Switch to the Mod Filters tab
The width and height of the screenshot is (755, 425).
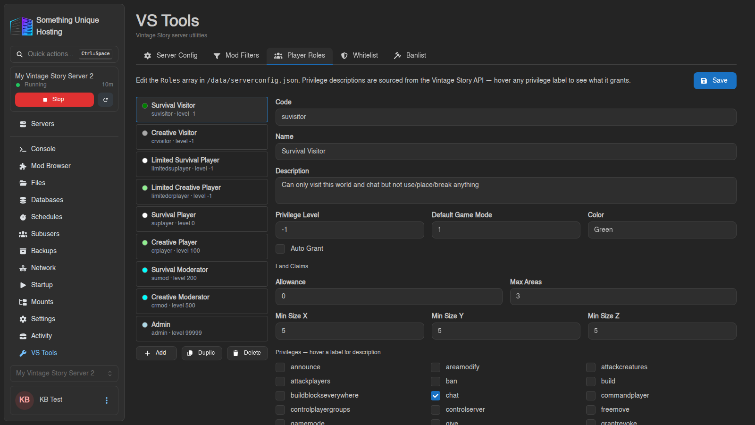coord(236,56)
